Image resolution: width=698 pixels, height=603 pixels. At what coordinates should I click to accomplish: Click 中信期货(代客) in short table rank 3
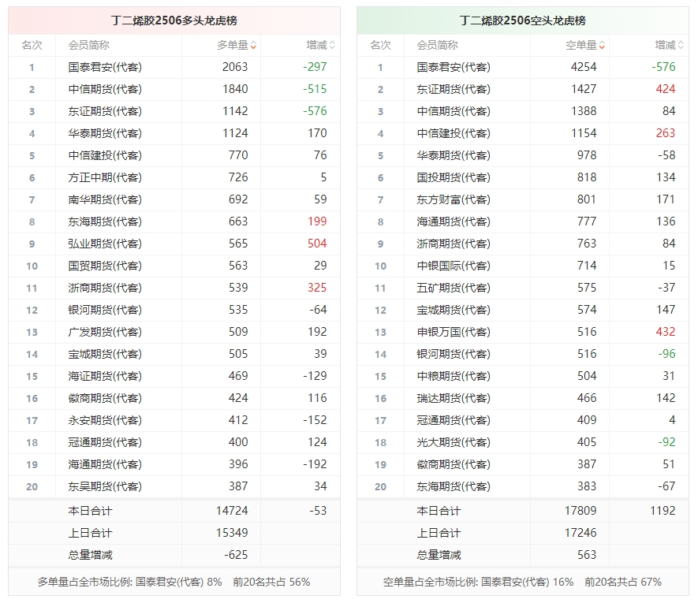pos(454,111)
